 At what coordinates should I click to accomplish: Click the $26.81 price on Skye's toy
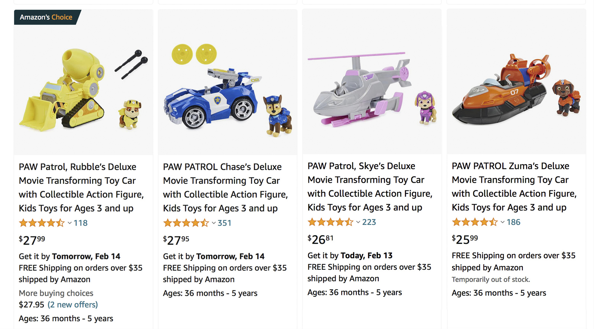coord(320,239)
